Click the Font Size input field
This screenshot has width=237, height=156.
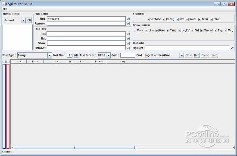pos(69,55)
